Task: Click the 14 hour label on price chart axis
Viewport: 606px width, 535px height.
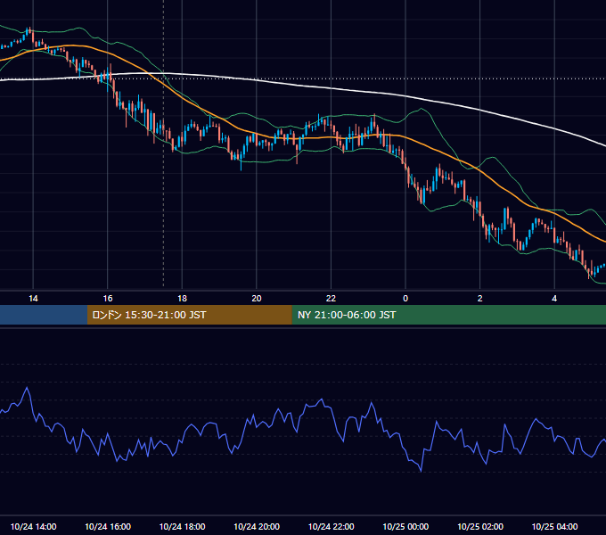Action: [x=33, y=299]
